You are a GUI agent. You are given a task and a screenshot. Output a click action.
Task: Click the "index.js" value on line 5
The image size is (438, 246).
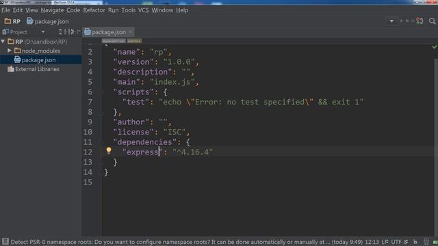(172, 82)
